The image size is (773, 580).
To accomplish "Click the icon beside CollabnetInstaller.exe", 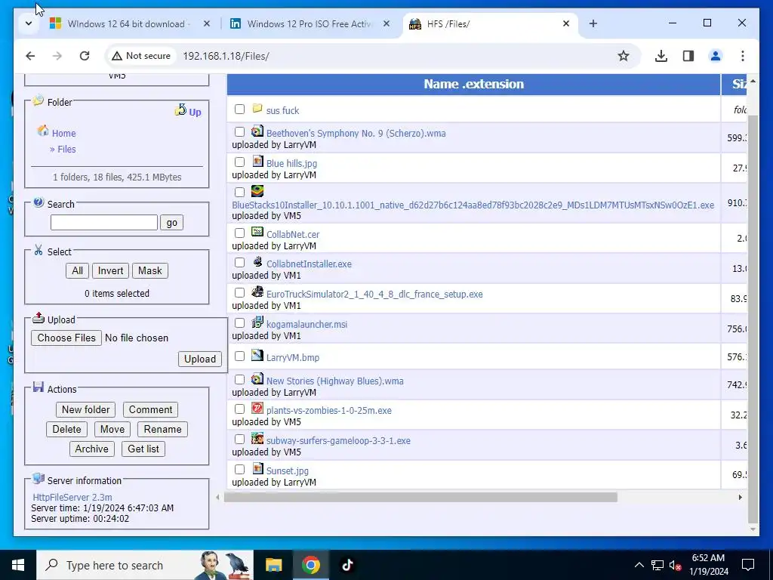I will (x=257, y=262).
